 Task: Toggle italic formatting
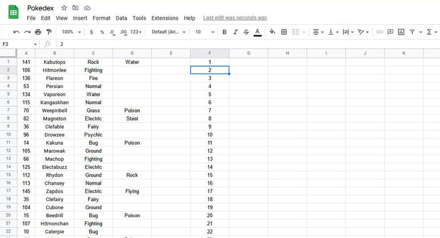235,32
